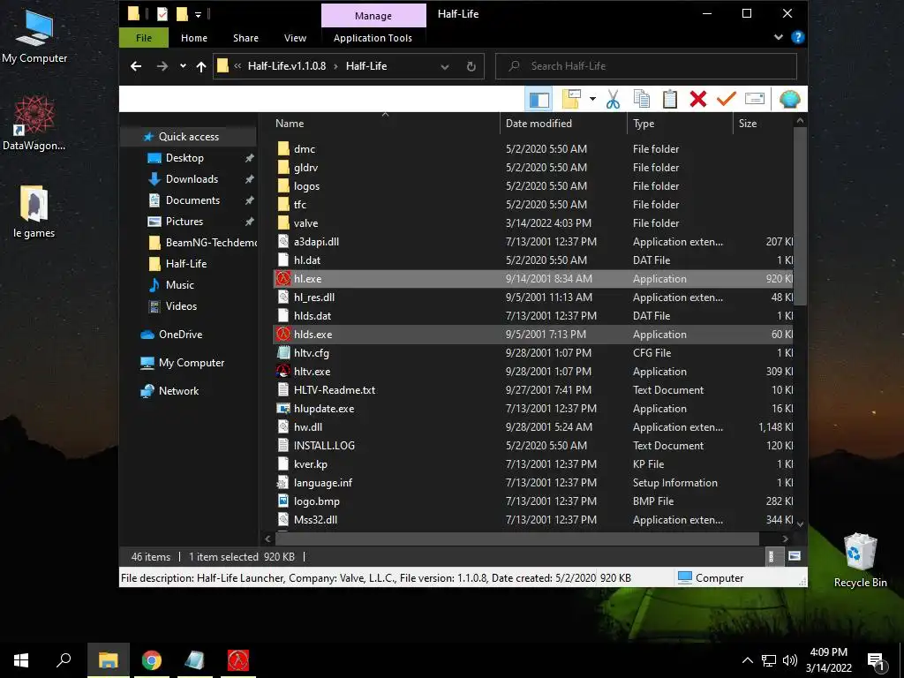Click Half-Life.v1.1.0.8 in address breadcrumb
This screenshot has height=678, width=904.
click(287, 66)
